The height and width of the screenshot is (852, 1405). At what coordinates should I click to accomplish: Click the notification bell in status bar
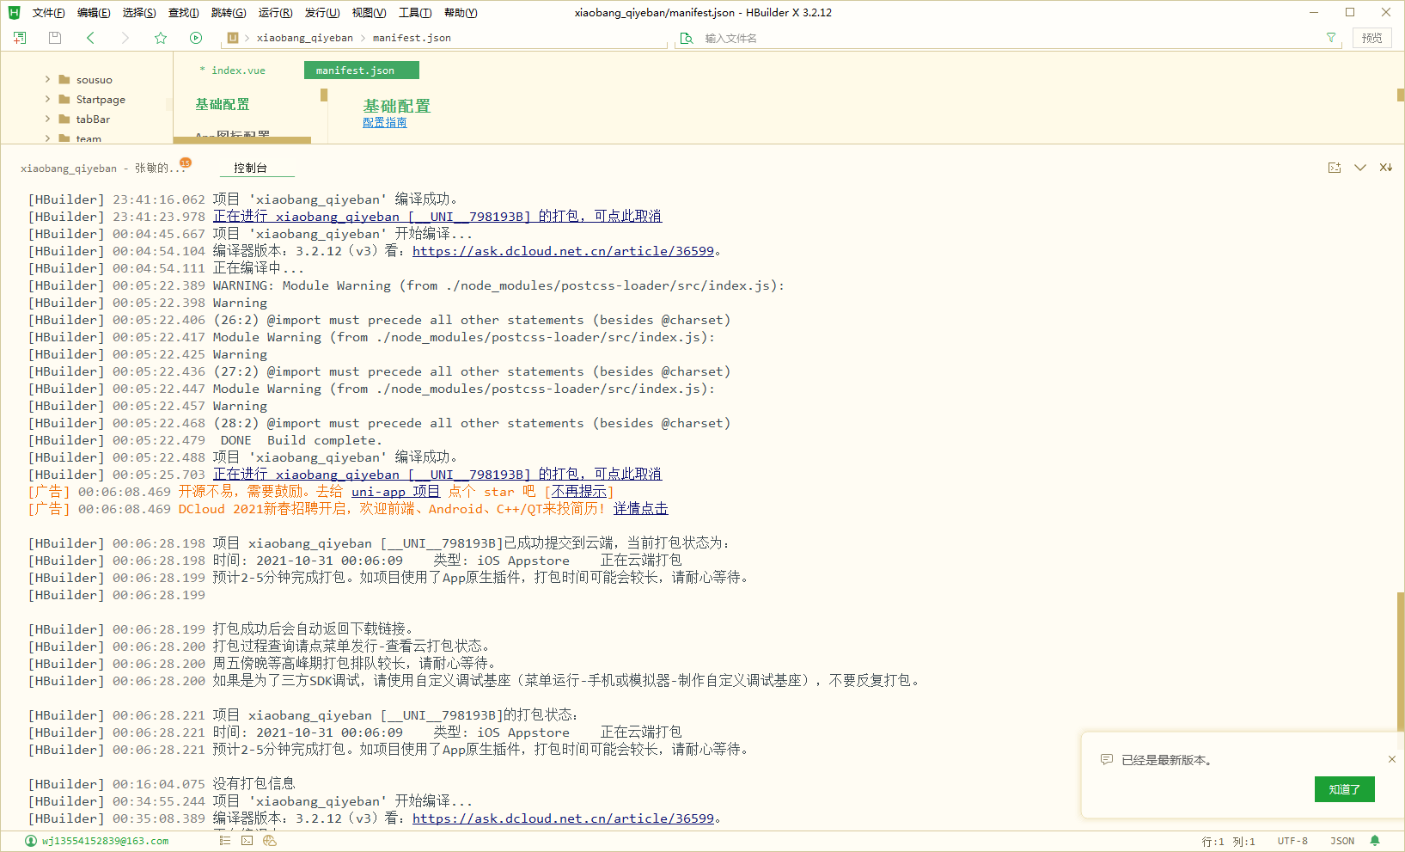pos(1375,841)
